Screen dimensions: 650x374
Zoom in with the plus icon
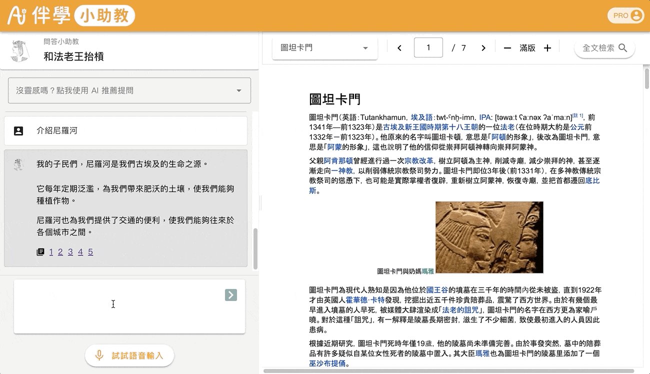point(547,48)
